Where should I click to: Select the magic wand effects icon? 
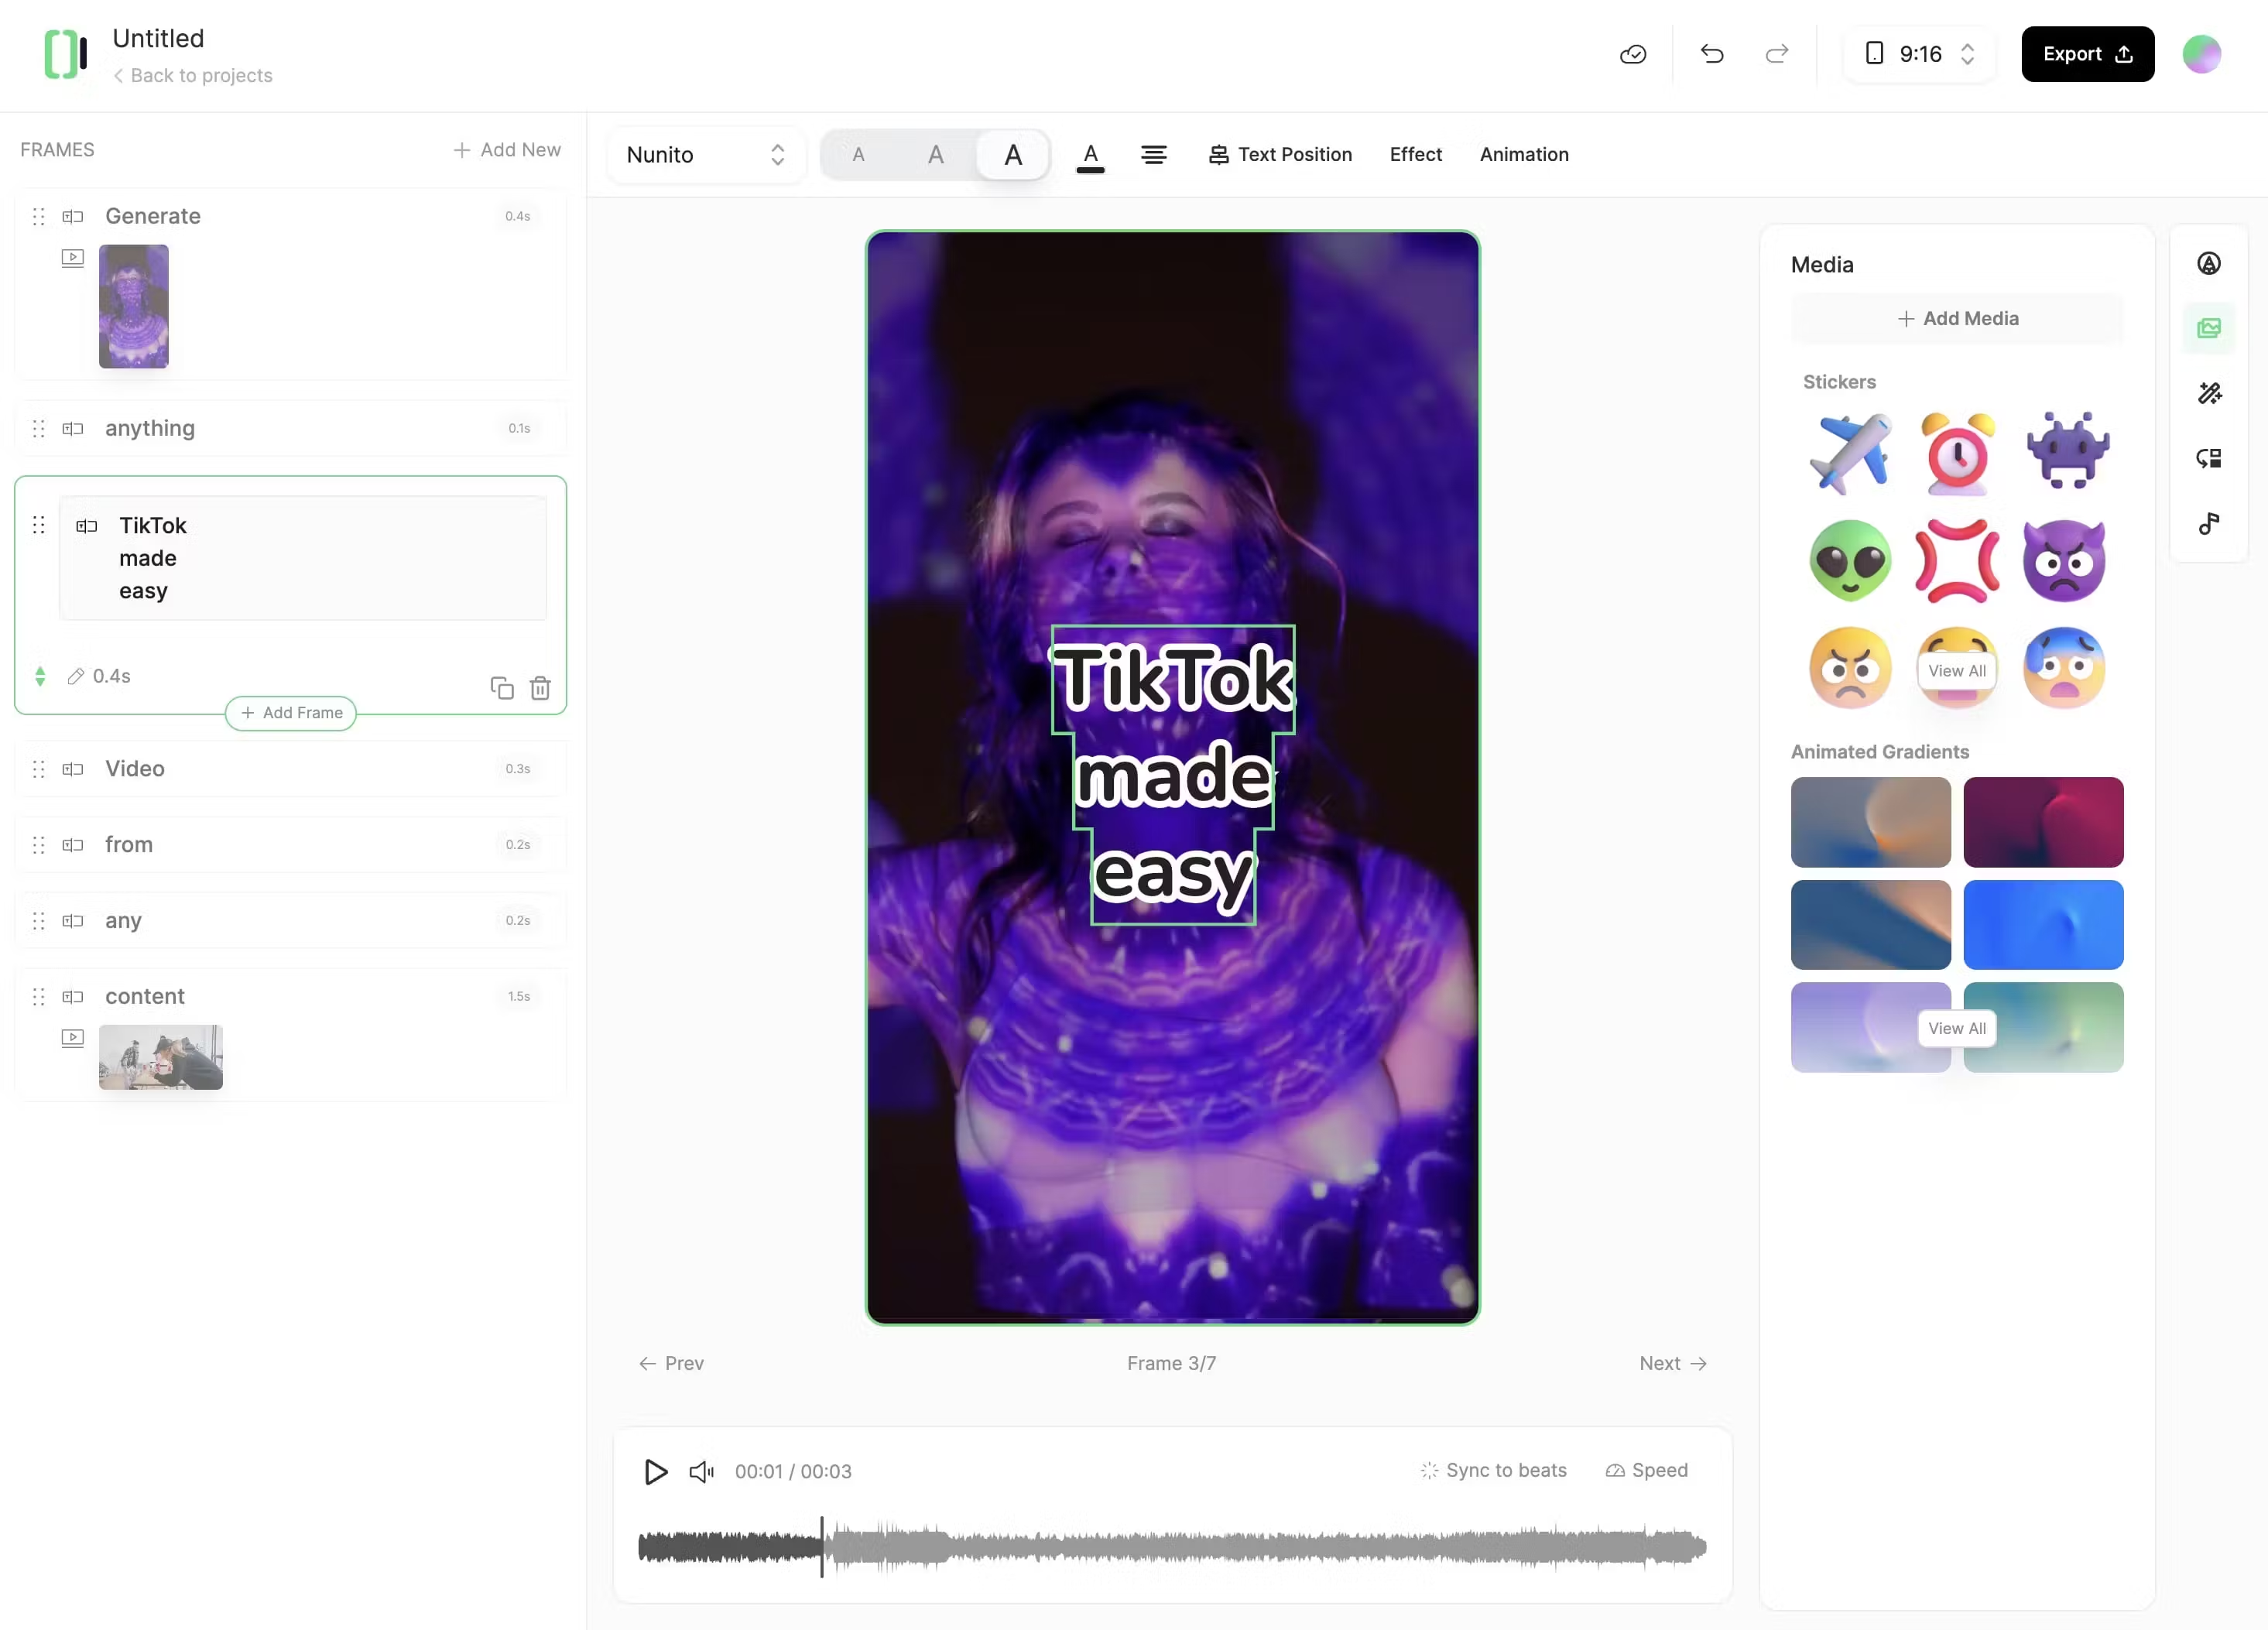[x=2210, y=392]
